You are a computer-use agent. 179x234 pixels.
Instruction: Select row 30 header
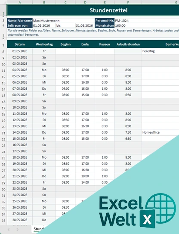tap(3, 189)
